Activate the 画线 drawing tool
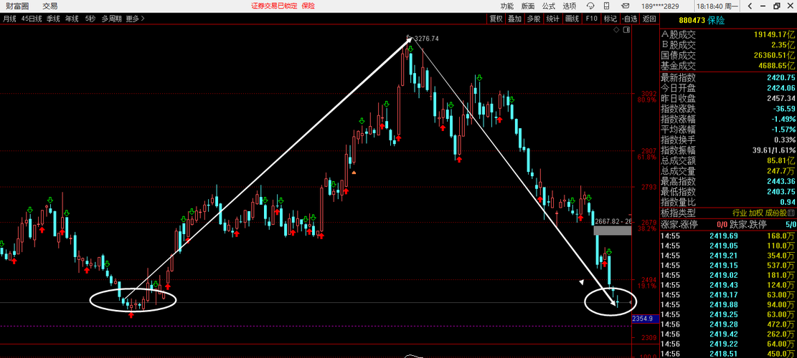The height and width of the screenshot is (358, 797). [x=572, y=19]
